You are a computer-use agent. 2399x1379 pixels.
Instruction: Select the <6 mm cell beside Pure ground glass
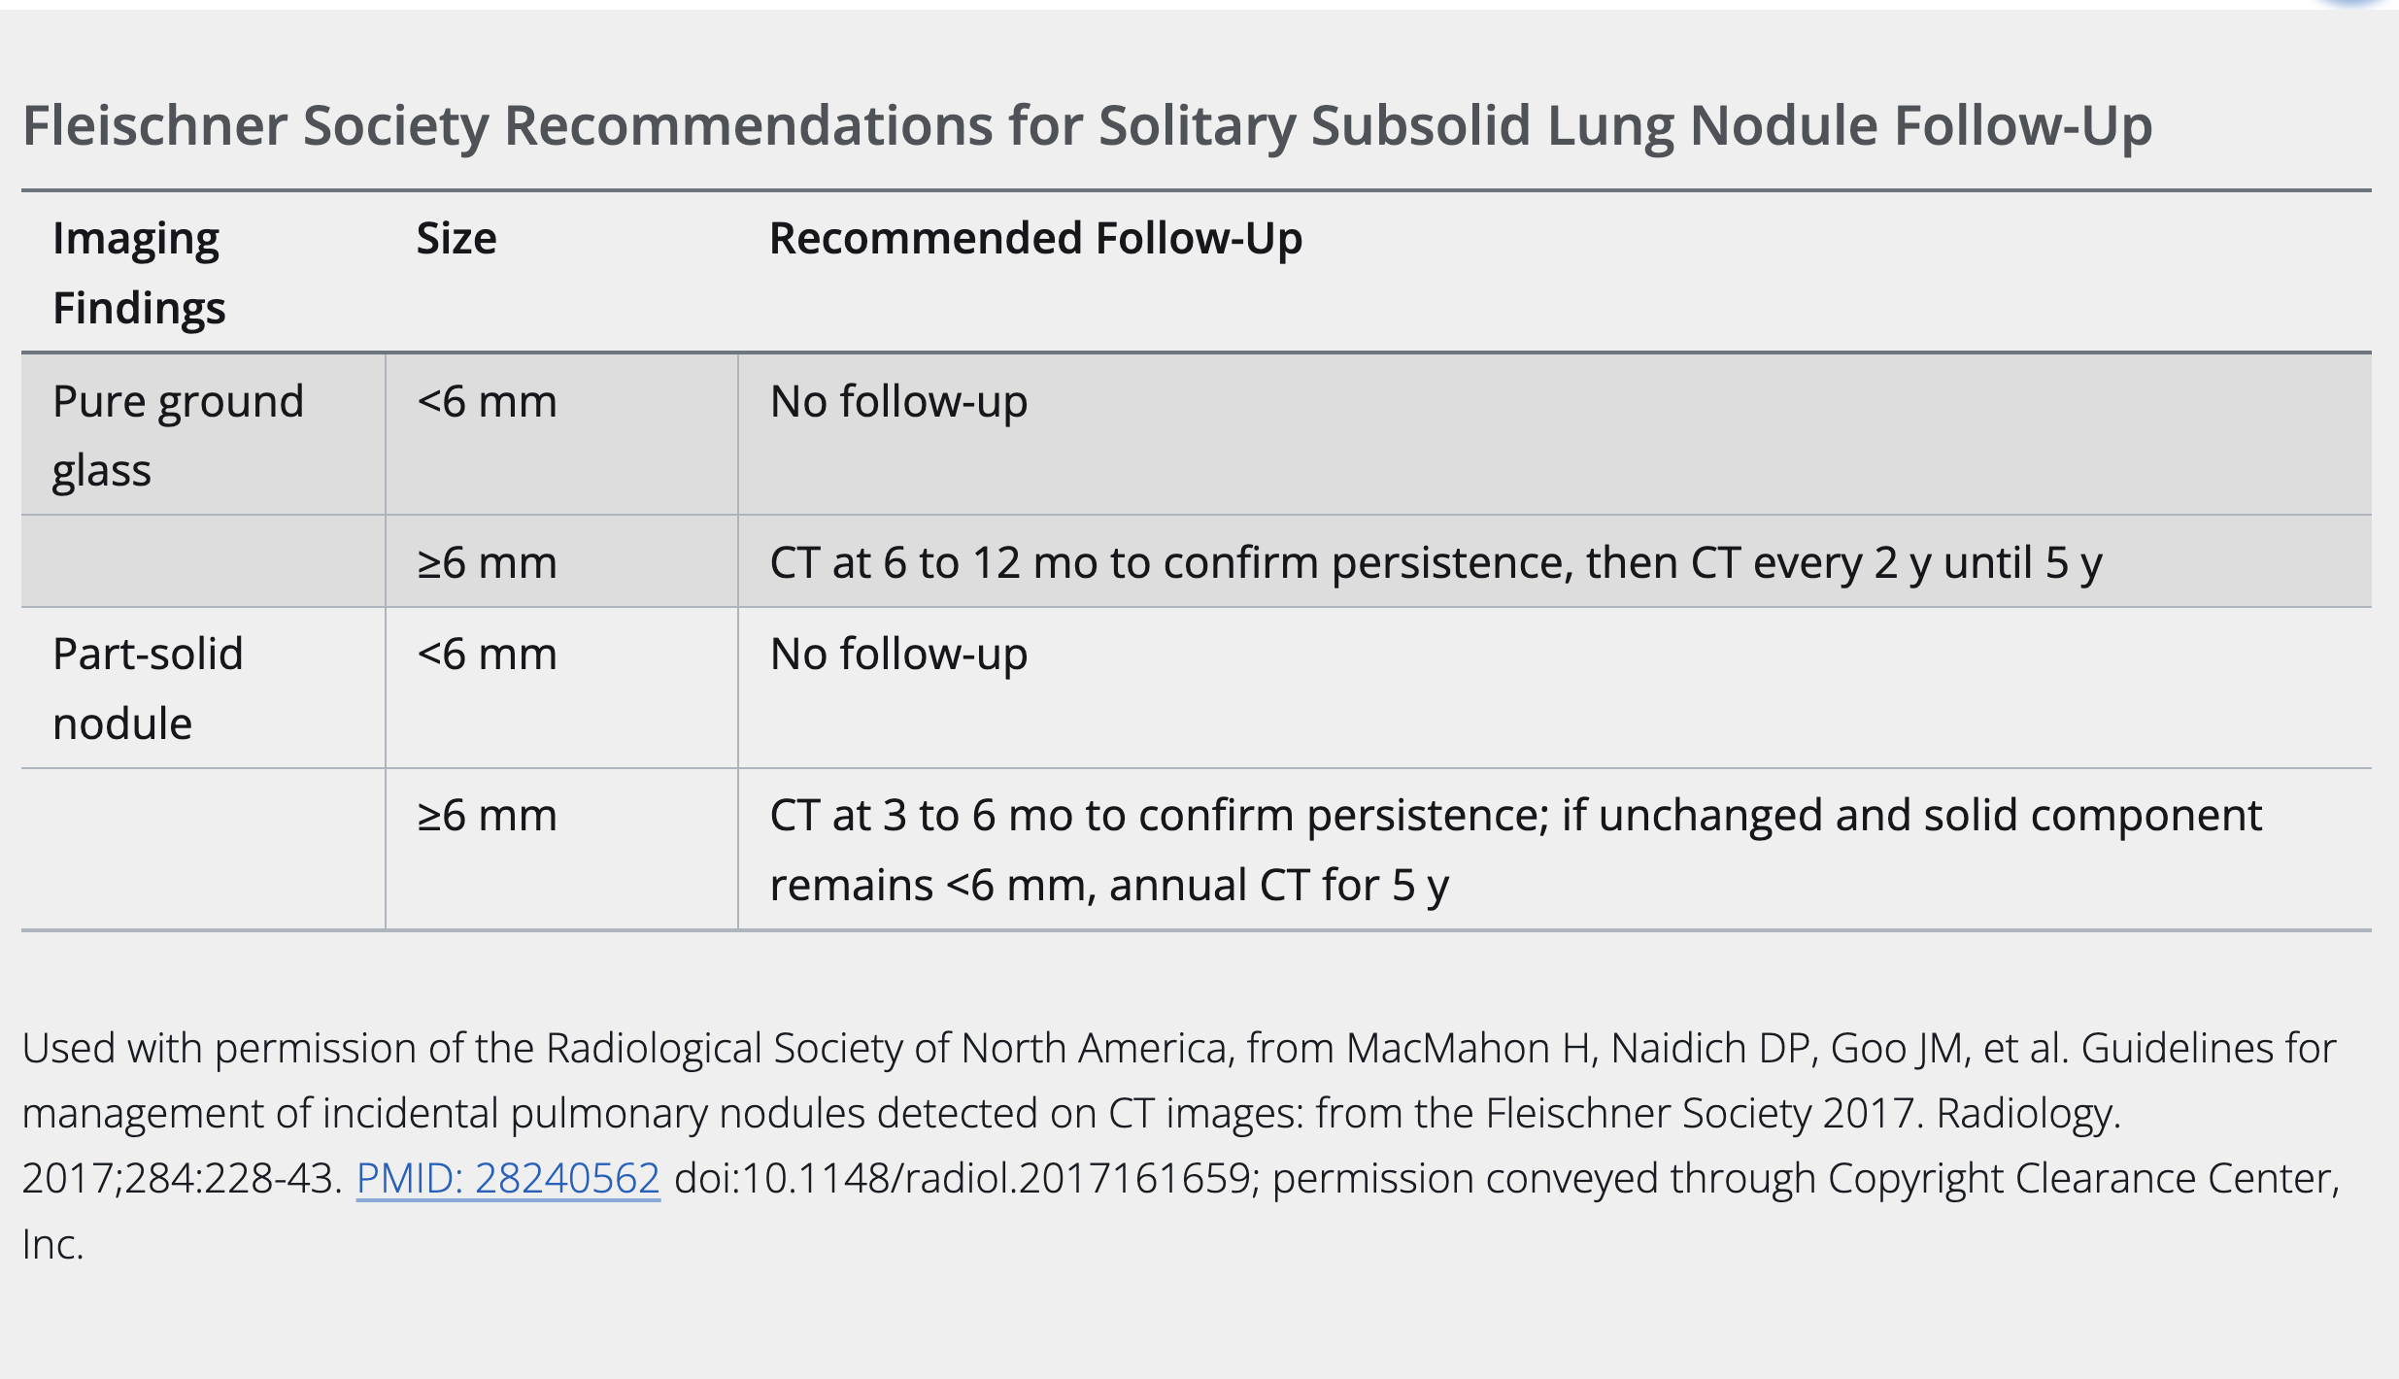(488, 402)
